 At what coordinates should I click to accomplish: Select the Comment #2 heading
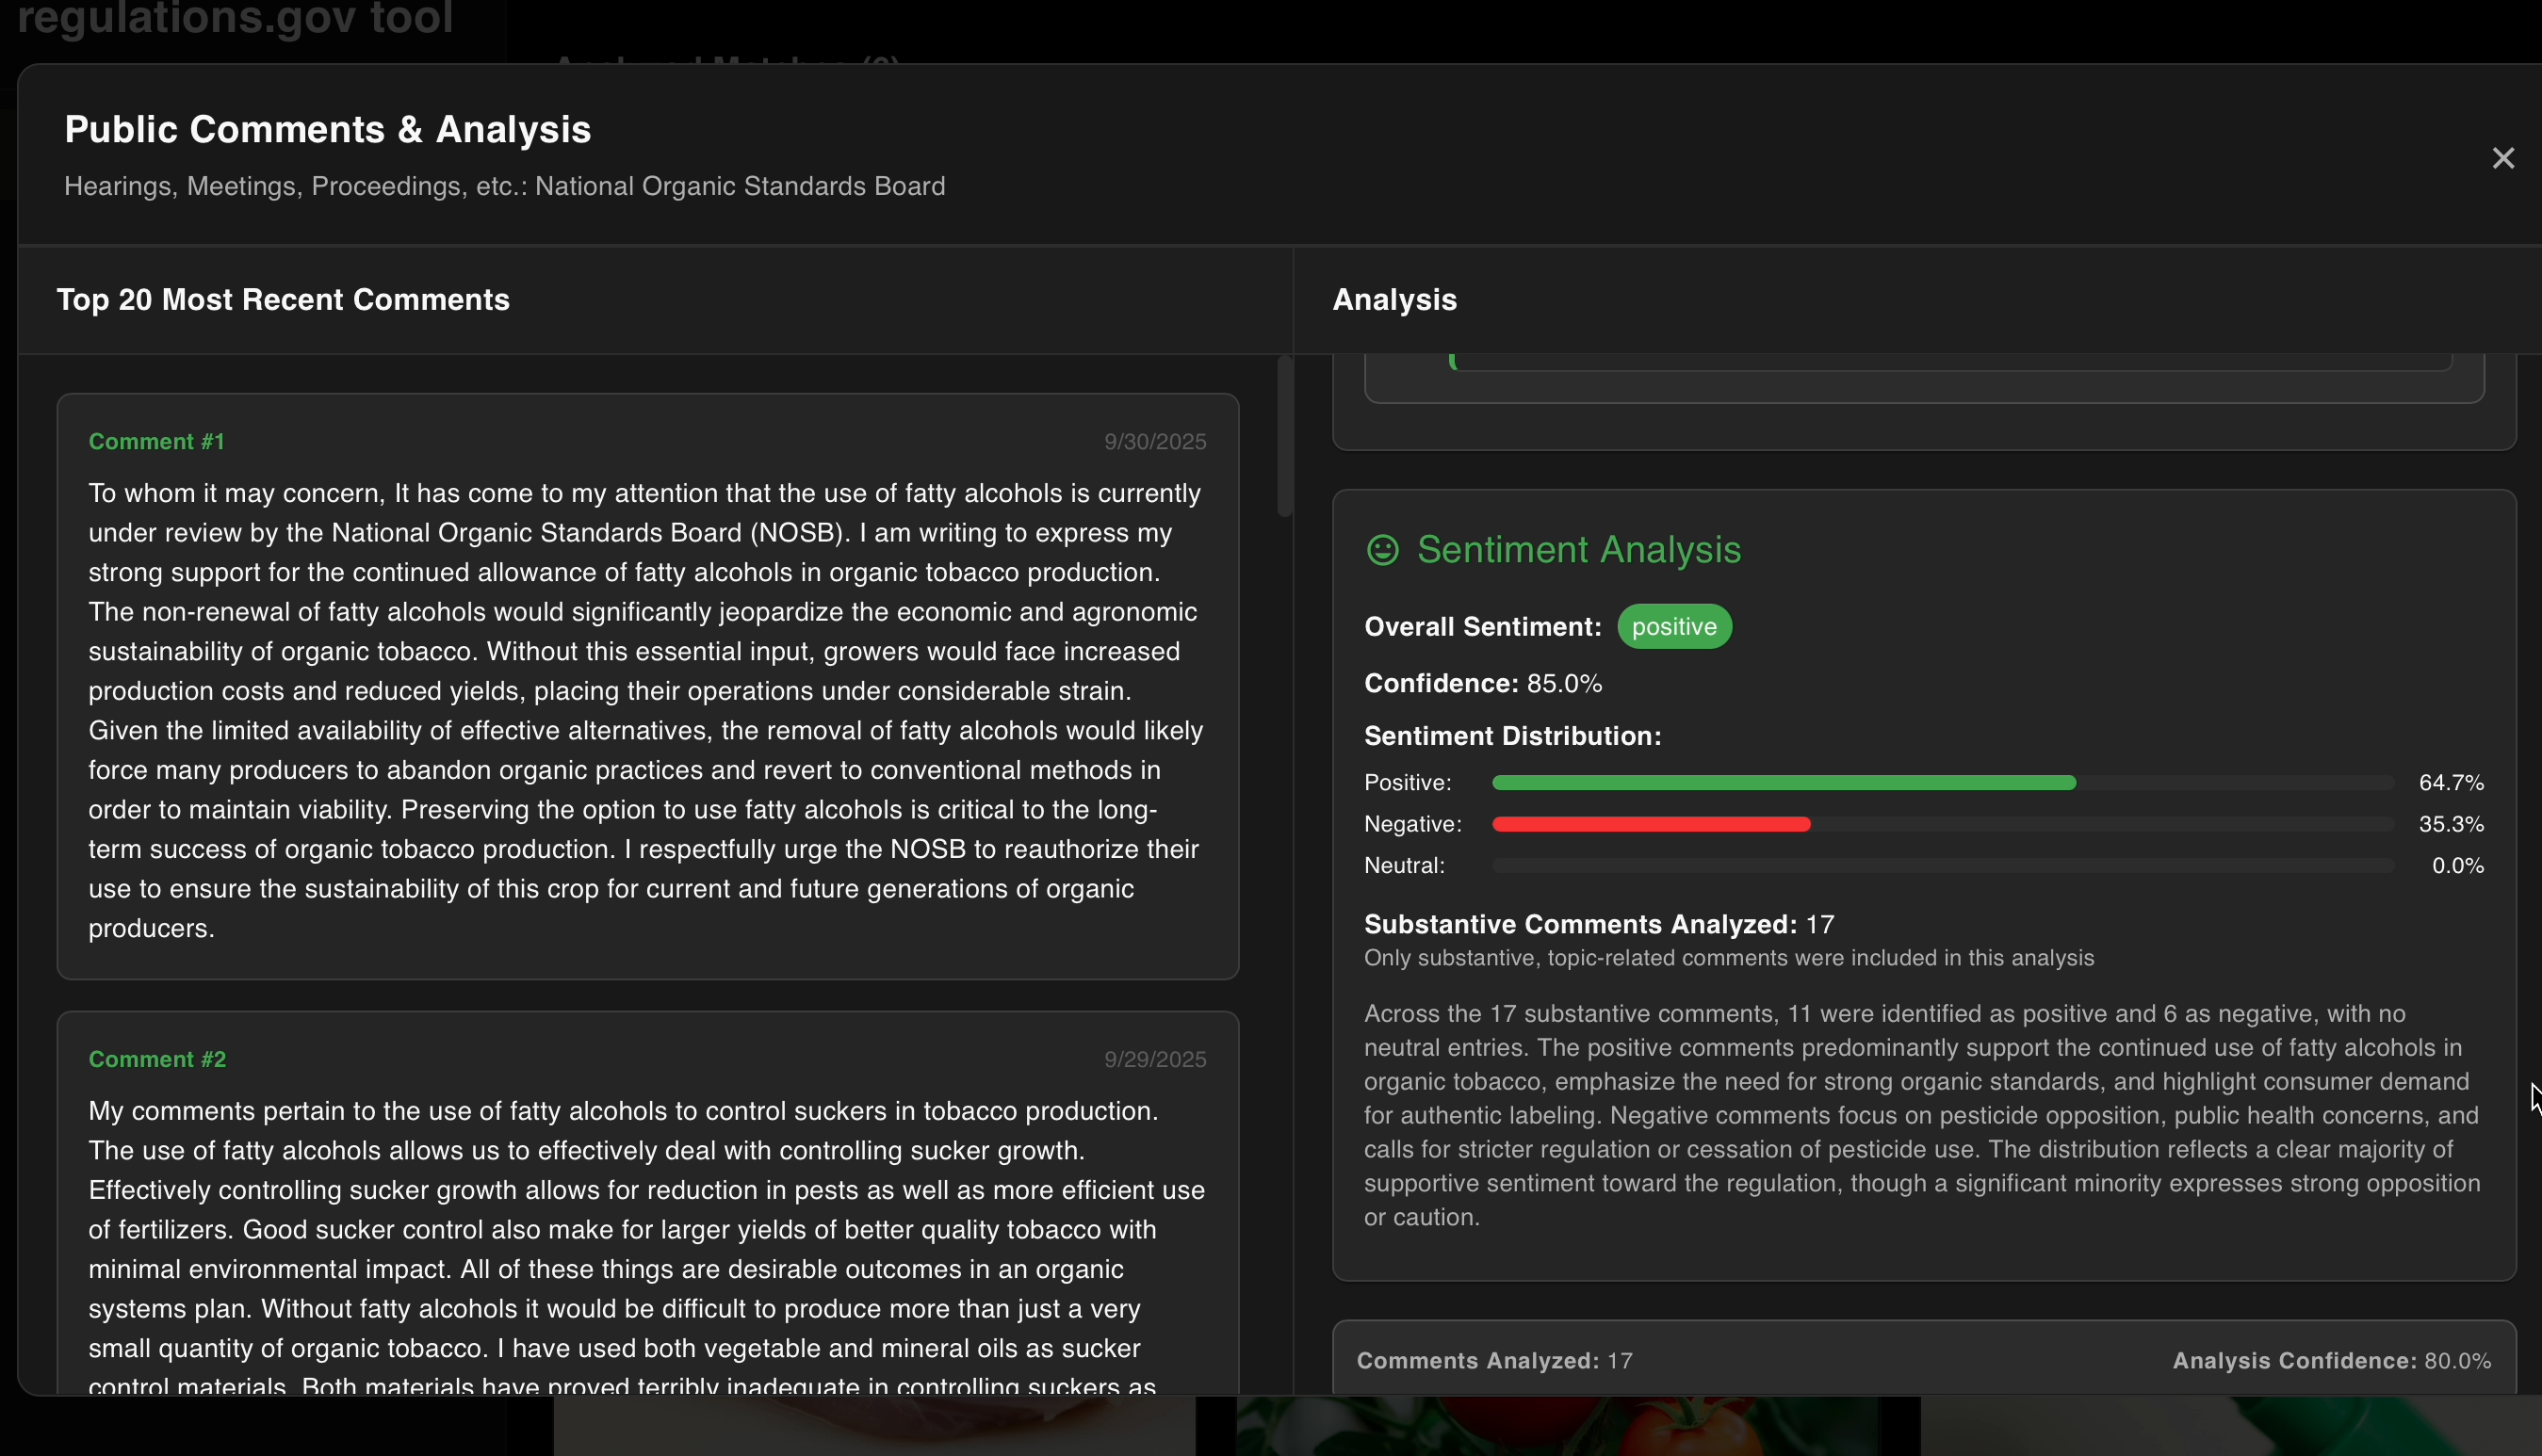157,1059
